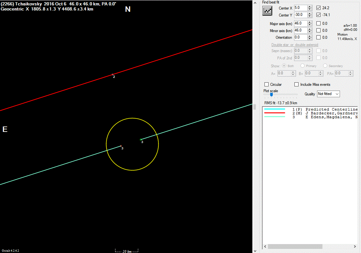Decrease Center Y with down spinner arrow

(x=310, y=16)
